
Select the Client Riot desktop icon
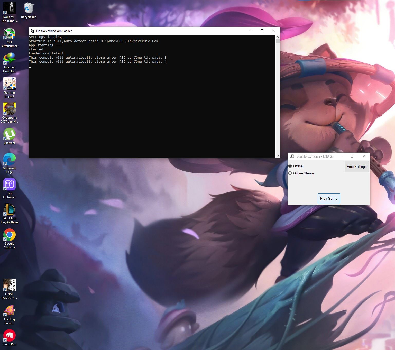[9, 336]
